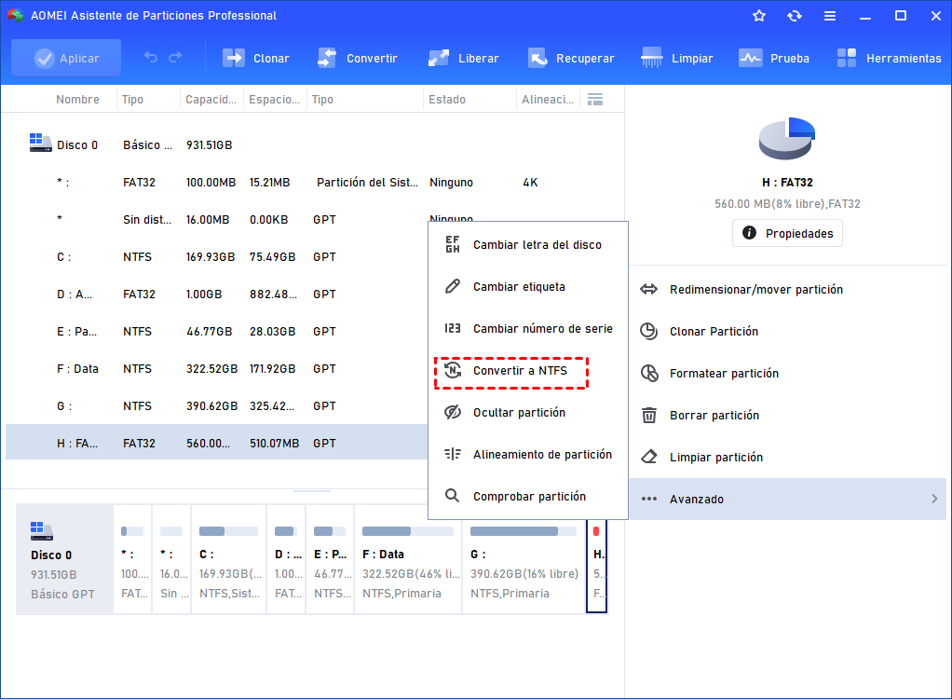Open the Convertir tool in toolbar
Screen dimensions: 952x699
pos(358,58)
